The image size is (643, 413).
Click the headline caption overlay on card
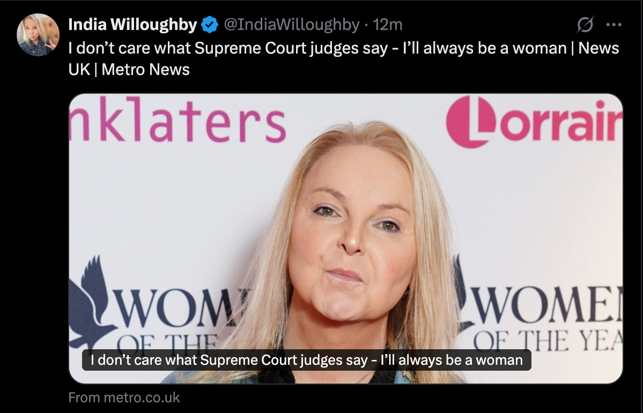tap(306, 360)
